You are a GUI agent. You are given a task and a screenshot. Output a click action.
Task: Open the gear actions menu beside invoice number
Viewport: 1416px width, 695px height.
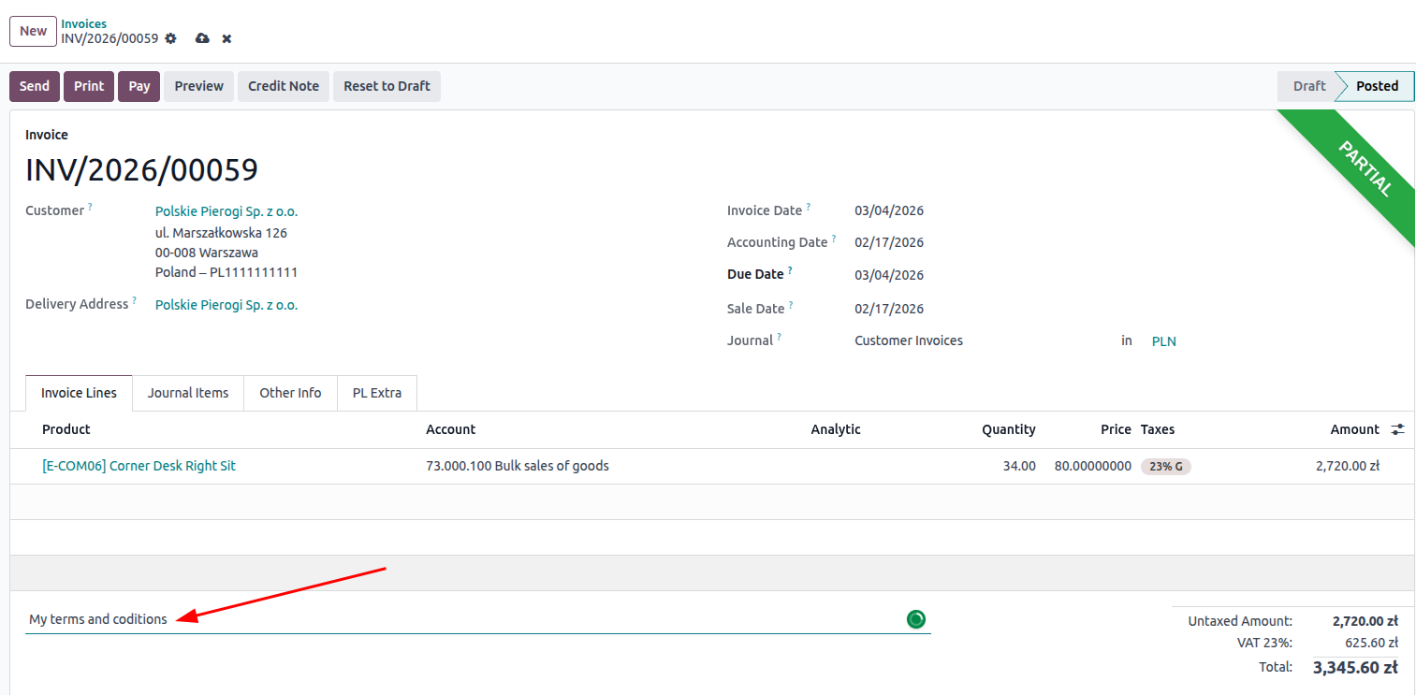click(170, 38)
